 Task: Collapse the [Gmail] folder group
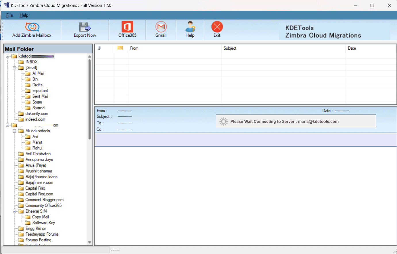14,67
